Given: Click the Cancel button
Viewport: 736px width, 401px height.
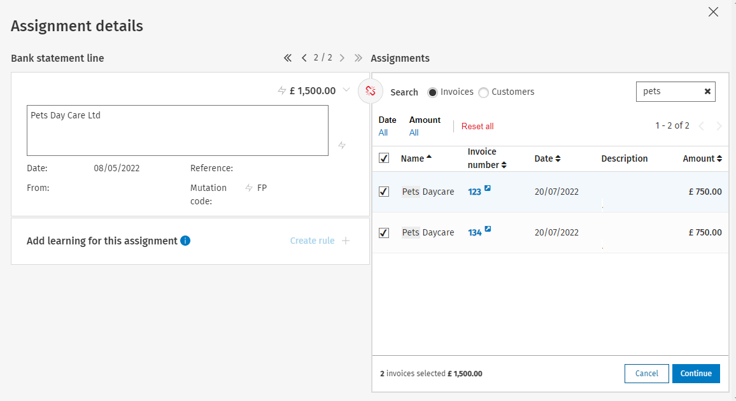Looking at the screenshot, I should pyautogui.click(x=646, y=374).
